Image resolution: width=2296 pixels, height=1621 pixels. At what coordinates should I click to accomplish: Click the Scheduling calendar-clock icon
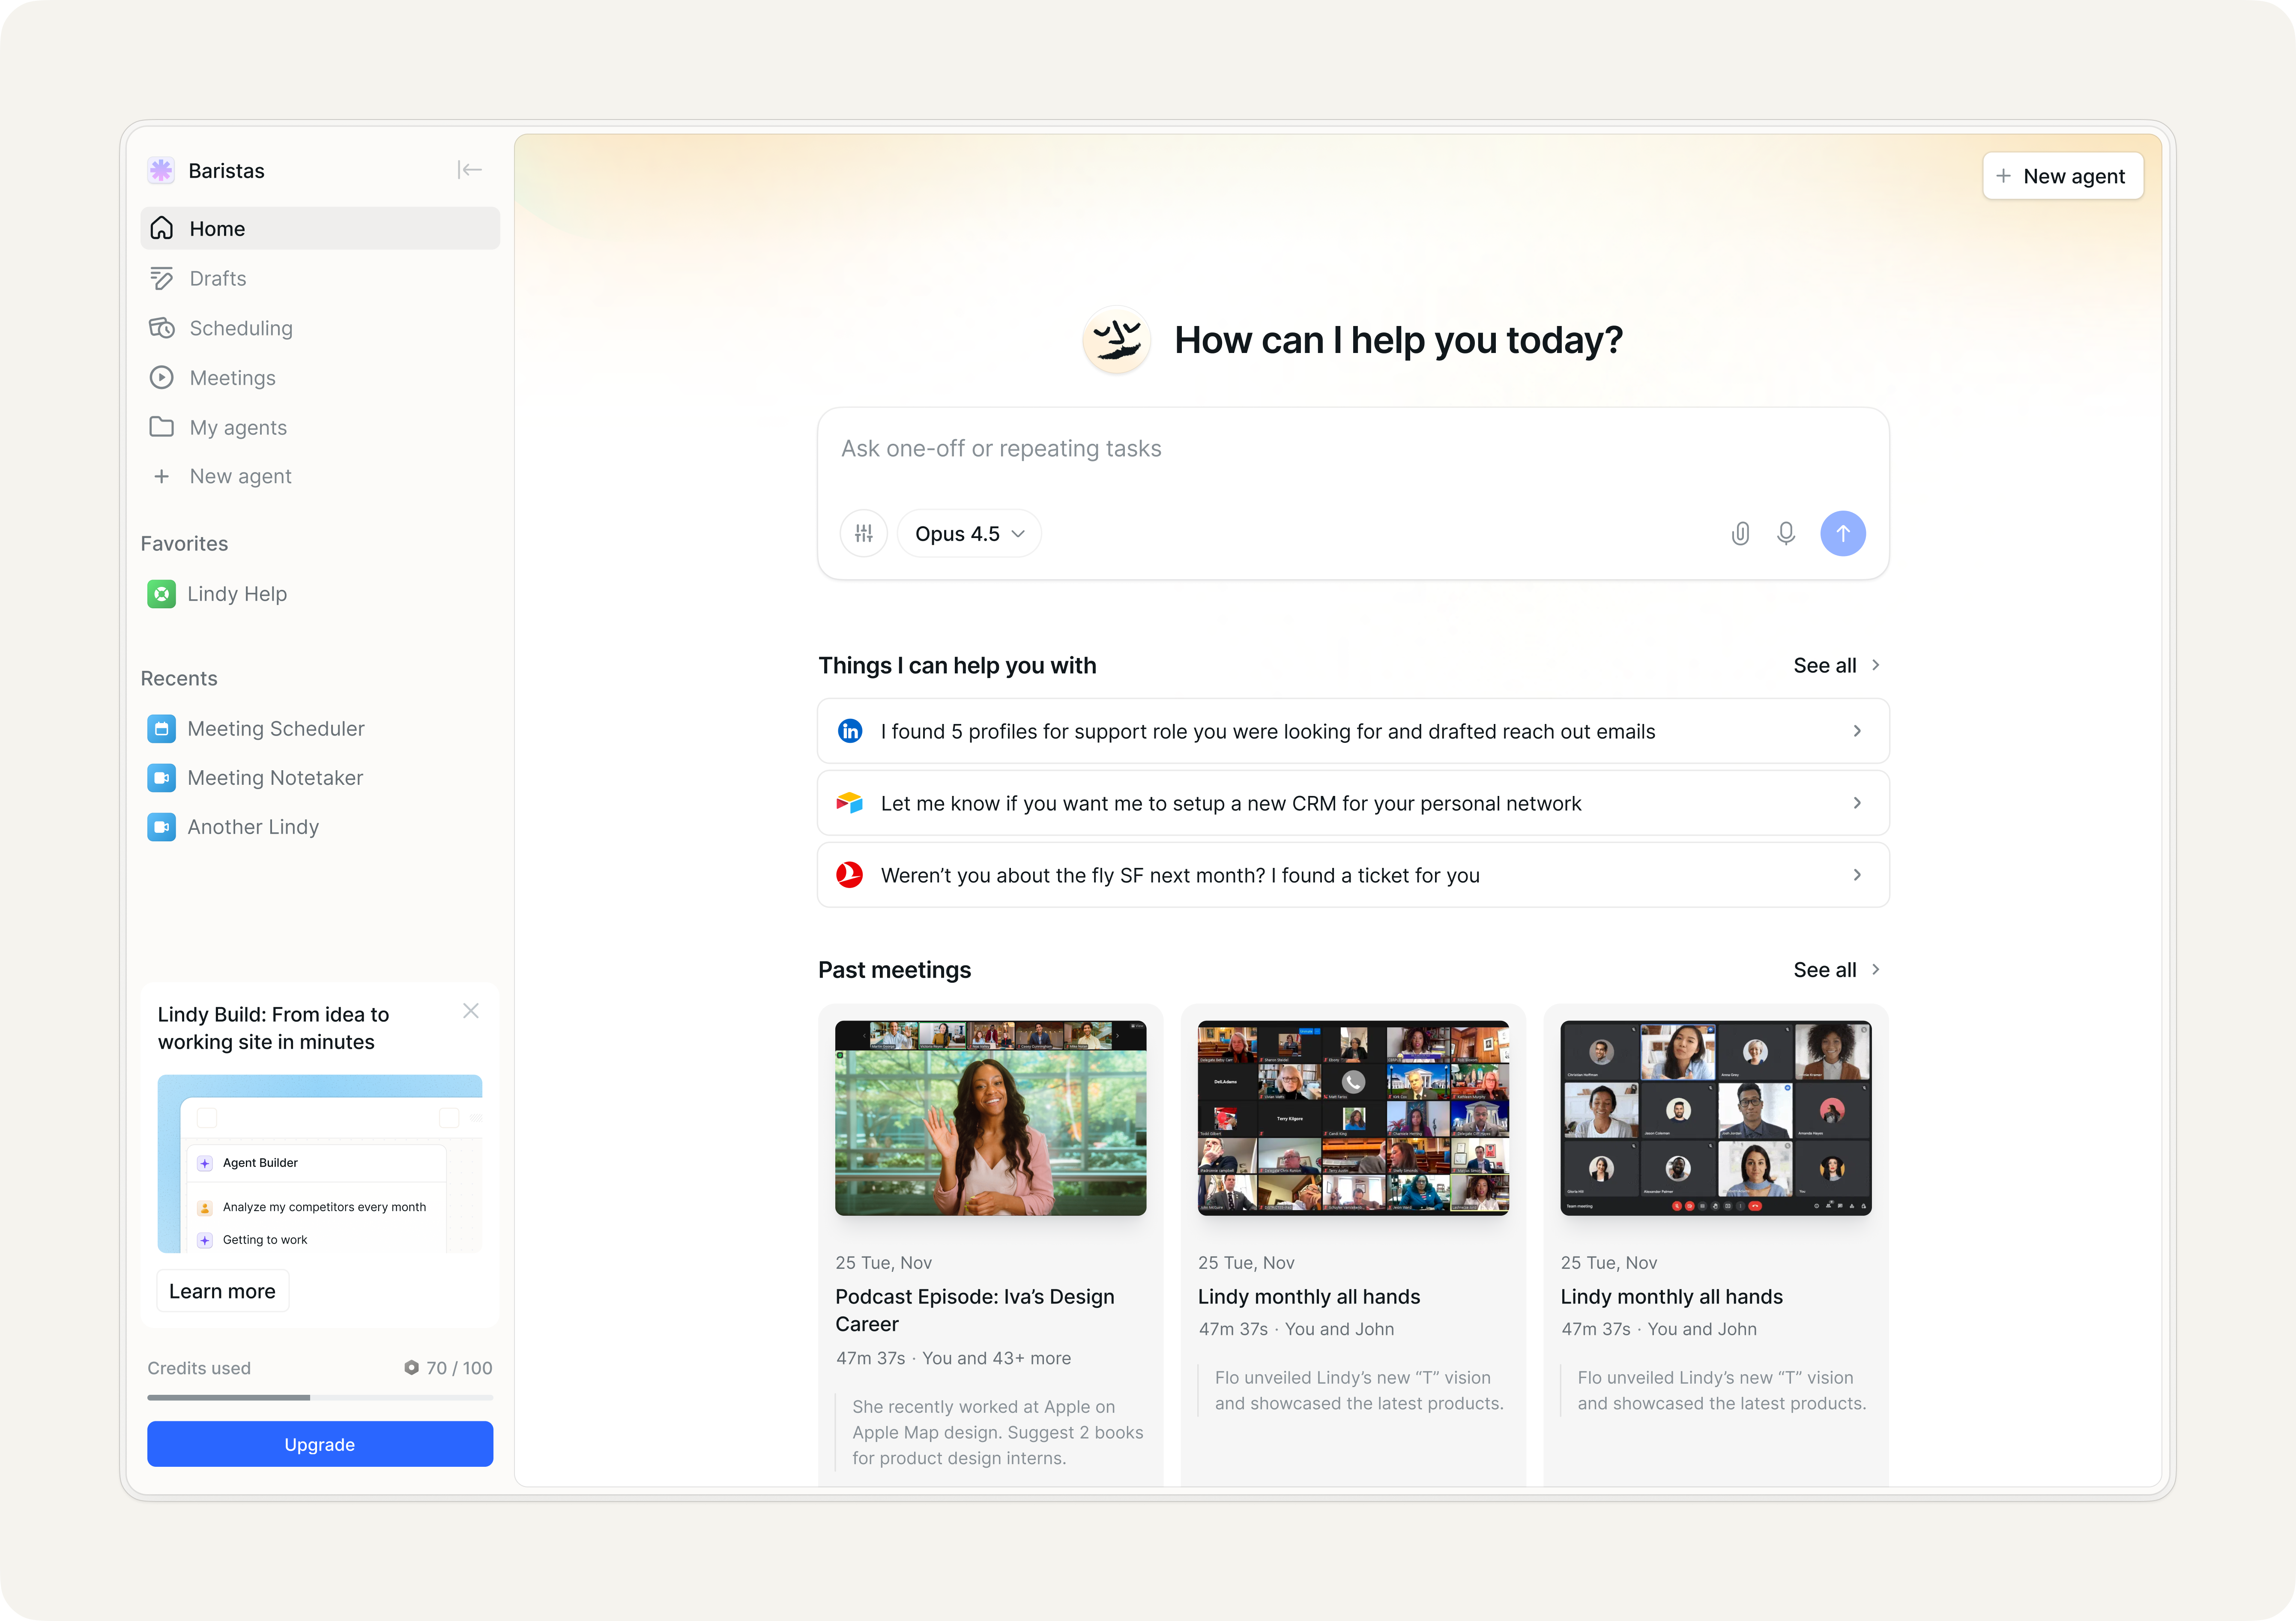[x=161, y=328]
